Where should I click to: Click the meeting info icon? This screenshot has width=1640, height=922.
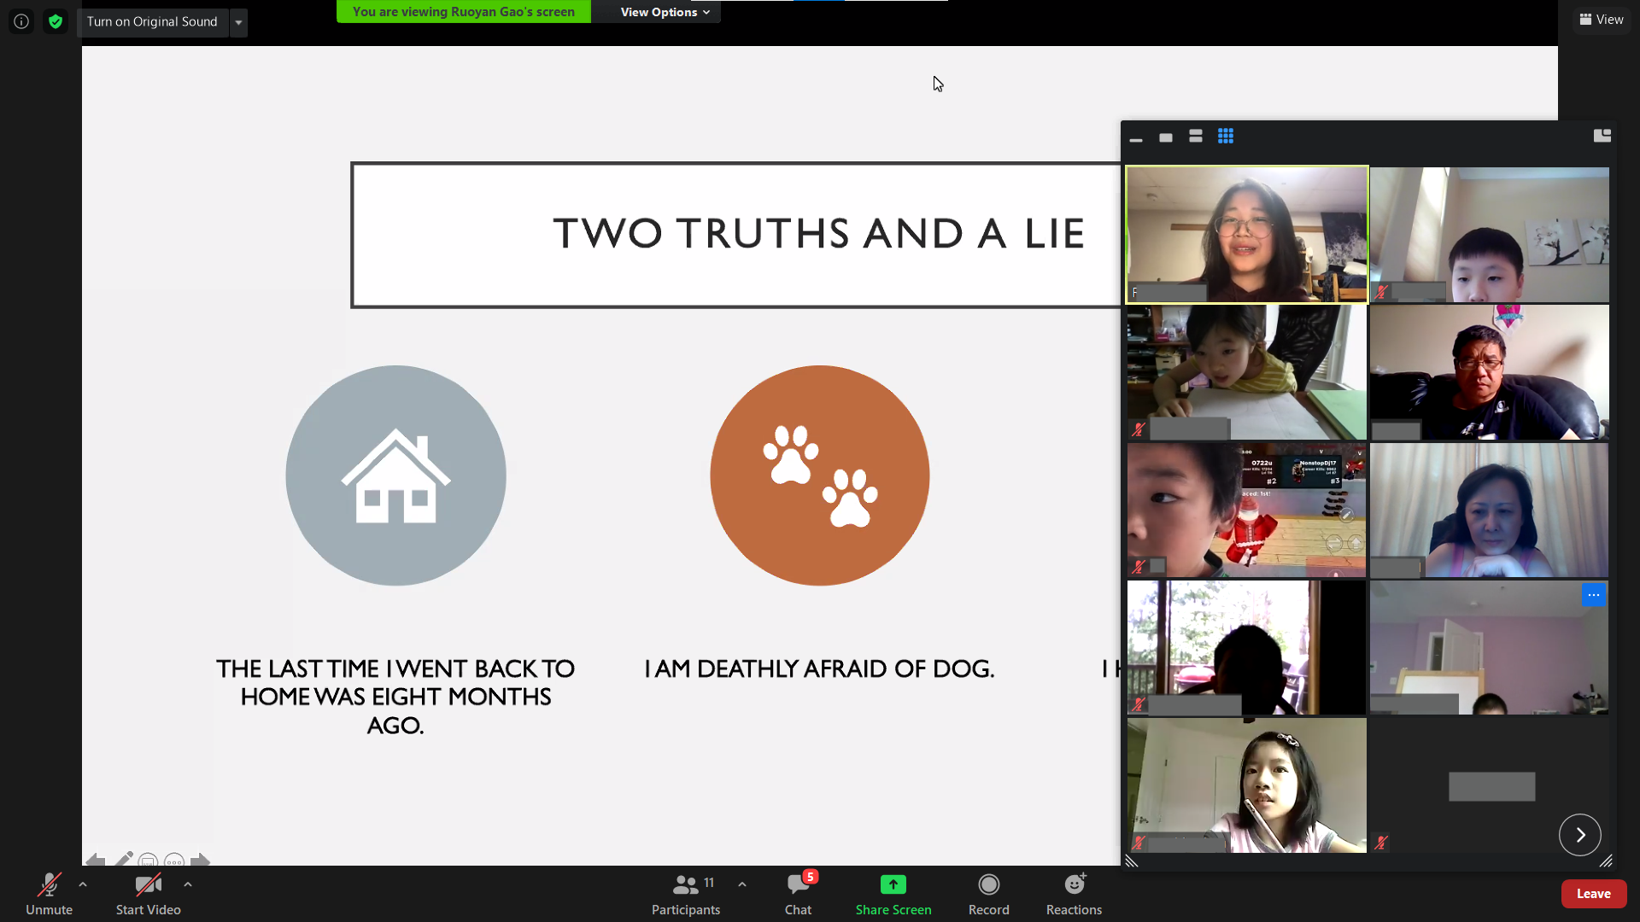(x=21, y=21)
